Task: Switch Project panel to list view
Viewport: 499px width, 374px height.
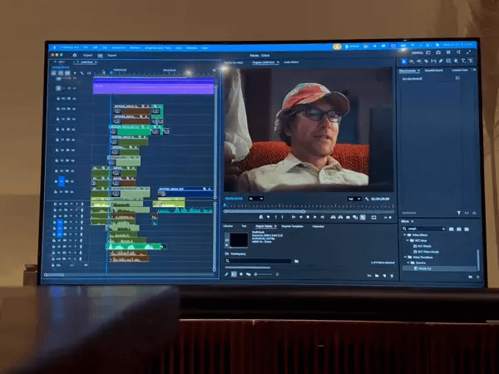Action: click(x=234, y=274)
